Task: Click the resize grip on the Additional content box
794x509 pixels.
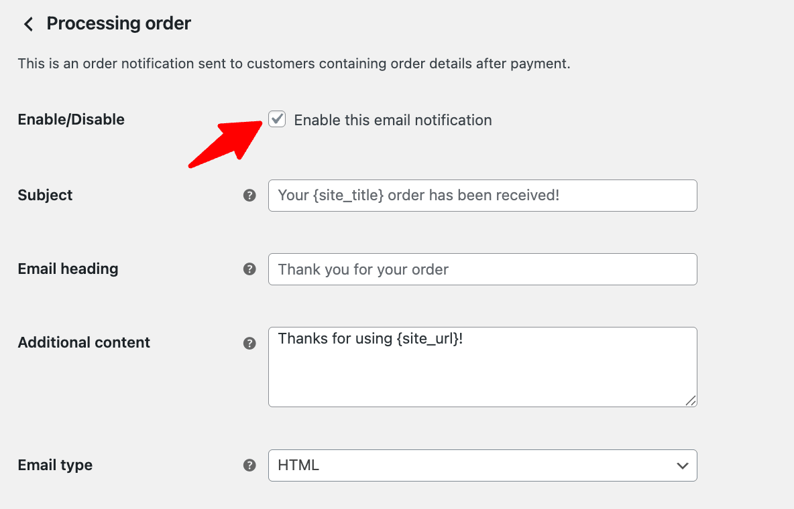Action: (691, 401)
